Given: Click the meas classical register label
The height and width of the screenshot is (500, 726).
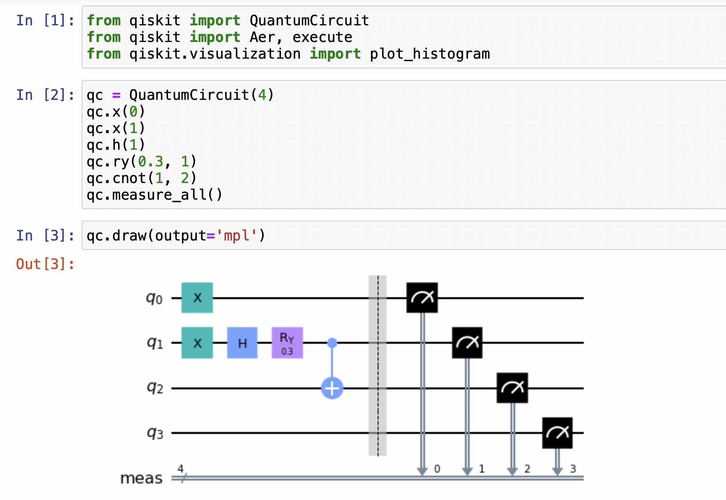Looking at the screenshot, I should tap(141, 478).
